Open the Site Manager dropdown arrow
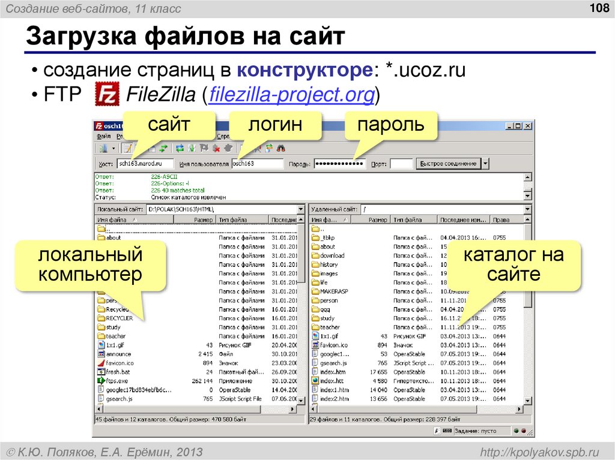This screenshot has height=460, width=615. (x=113, y=148)
